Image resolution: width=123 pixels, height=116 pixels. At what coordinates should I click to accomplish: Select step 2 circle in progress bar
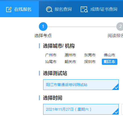click(120, 27)
